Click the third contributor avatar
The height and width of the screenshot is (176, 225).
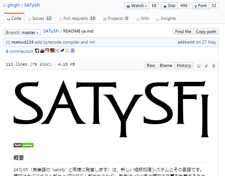(x=47, y=51)
